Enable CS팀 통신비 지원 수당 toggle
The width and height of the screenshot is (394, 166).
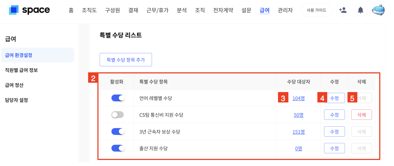118,115
